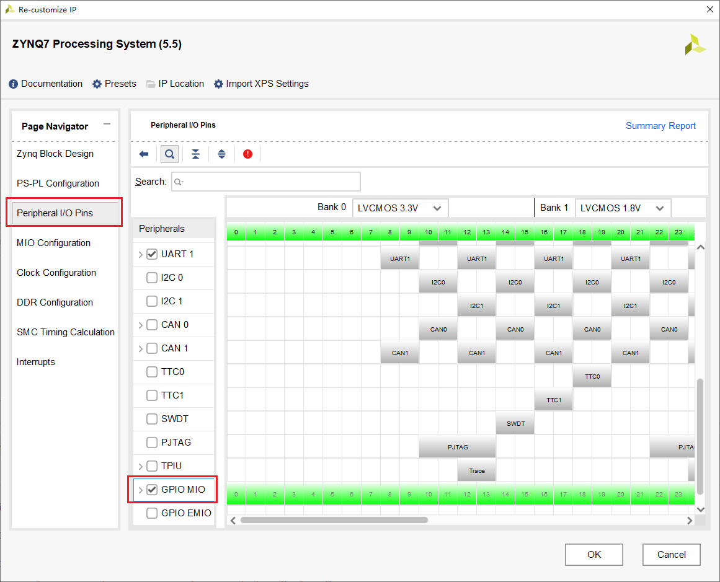The width and height of the screenshot is (720, 582).
Task: Select I2C1 block at pins 12-13
Action: click(477, 306)
